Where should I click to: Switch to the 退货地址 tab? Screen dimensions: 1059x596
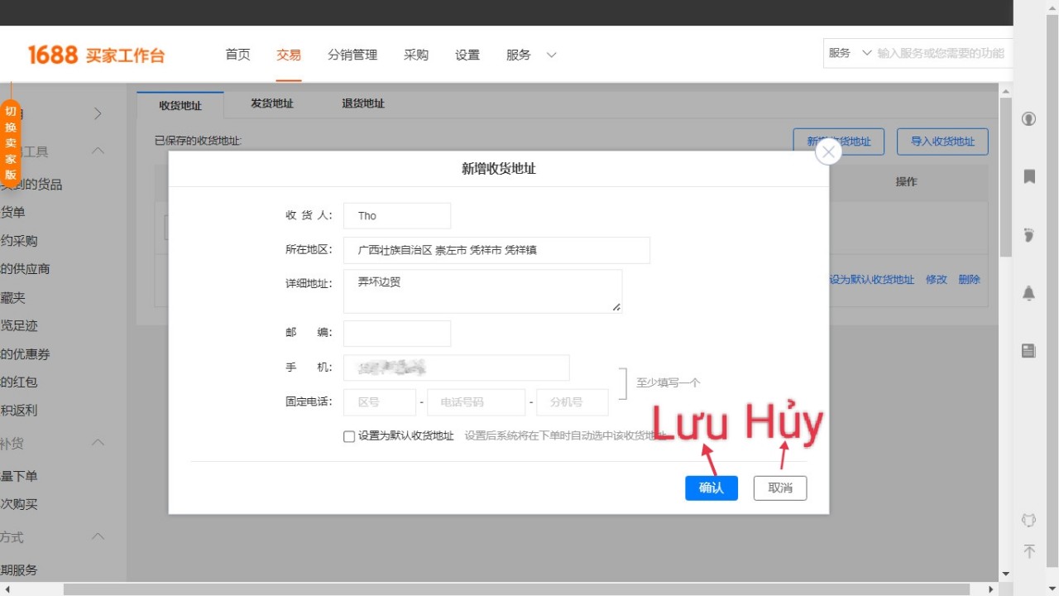click(x=363, y=103)
